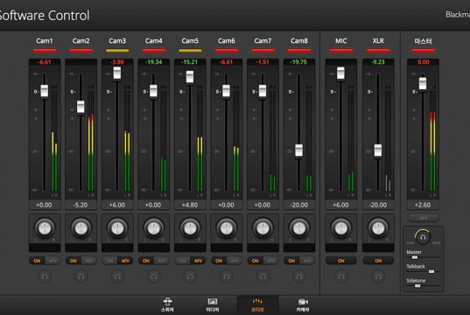Enable AFV for Cam7
470x315 pixels.
click(270, 261)
